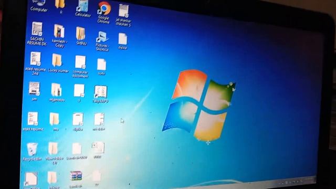Select the blank file right of computer document

101,67
